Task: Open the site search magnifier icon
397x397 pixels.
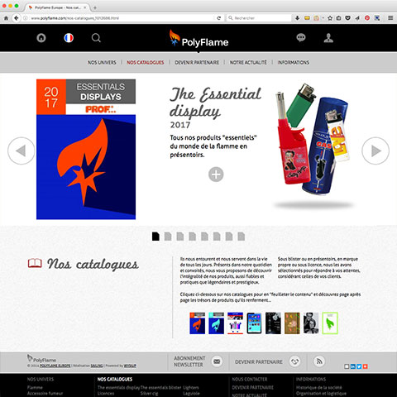Action: [96, 38]
